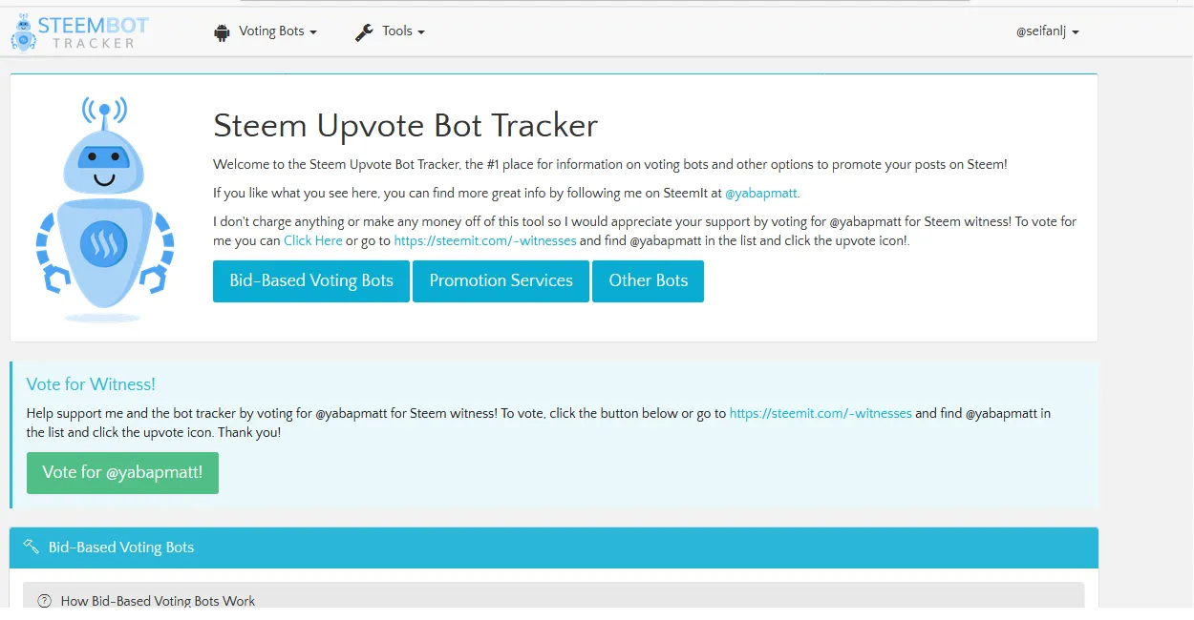The width and height of the screenshot is (1194, 620).
Task: Click the 'Click Here' vote link
Action: coord(312,240)
